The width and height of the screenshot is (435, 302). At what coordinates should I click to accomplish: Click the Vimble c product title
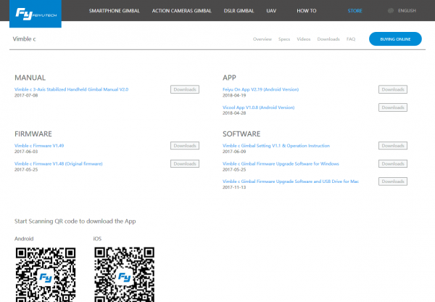[x=25, y=39]
